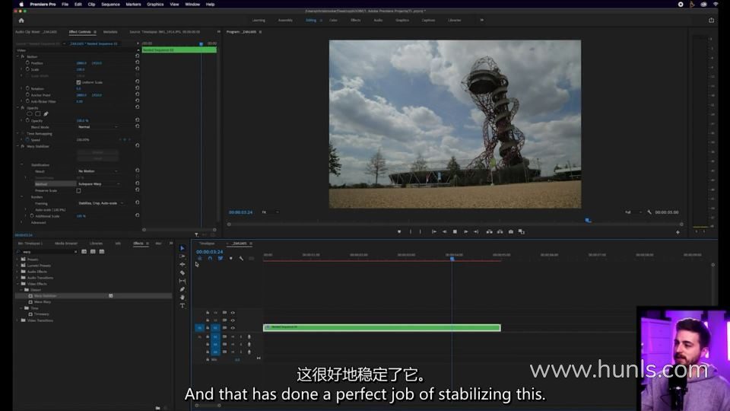Screen dimensions: 730x411
Task: Select the Razor tool in the toolbar
Action: (x=182, y=272)
